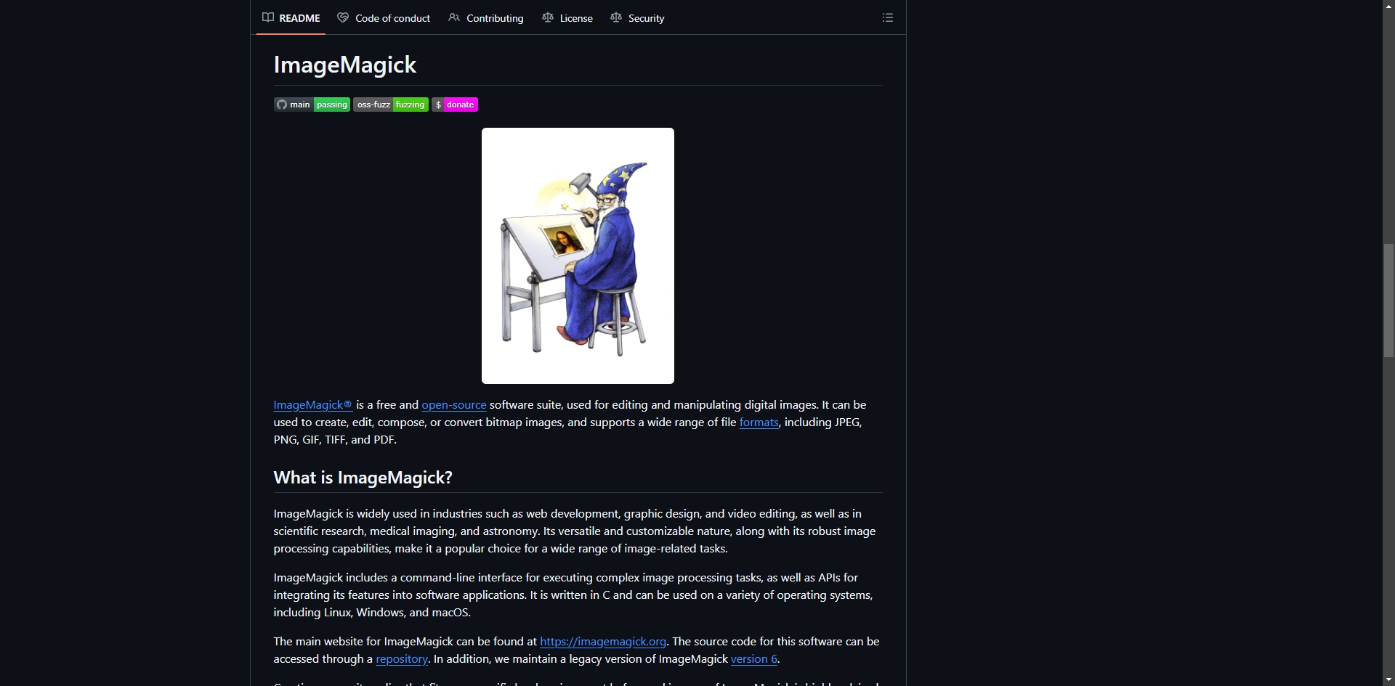Click the heart icon for Code of conduct

(343, 17)
